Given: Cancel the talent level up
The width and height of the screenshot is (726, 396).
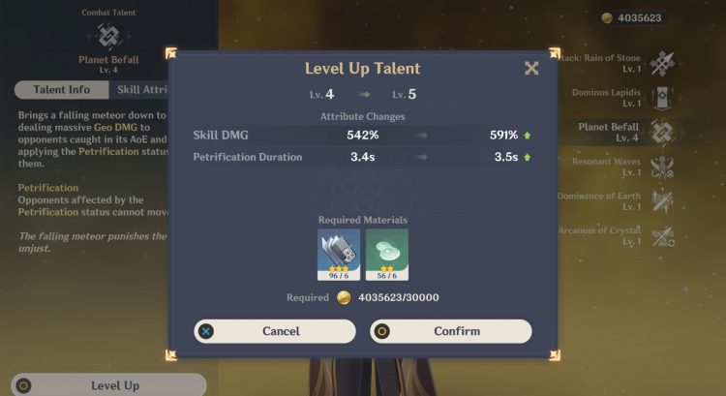Looking at the screenshot, I should (275, 331).
